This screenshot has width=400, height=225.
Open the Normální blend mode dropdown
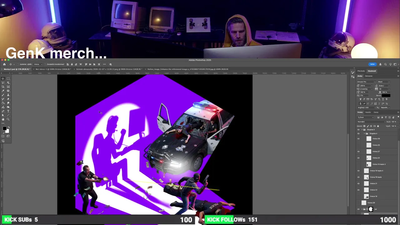pos(372,122)
